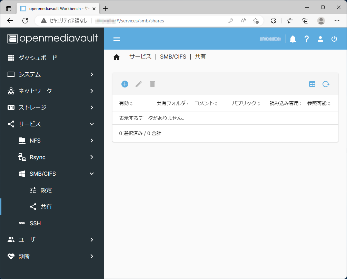Screen dimensions: 347x279
Task: Click the サービス breadcrumb link
Action: pyautogui.click(x=140, y=57)
